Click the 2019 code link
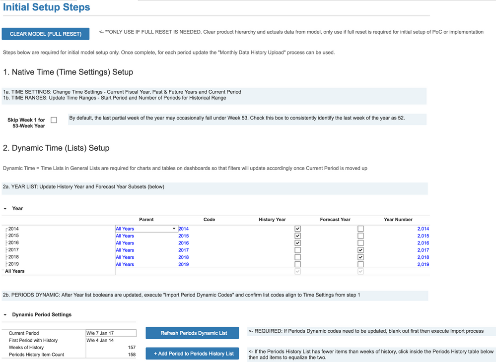This screenshot has height=362, width=496. pyautogui.click(x=183, y=264)
